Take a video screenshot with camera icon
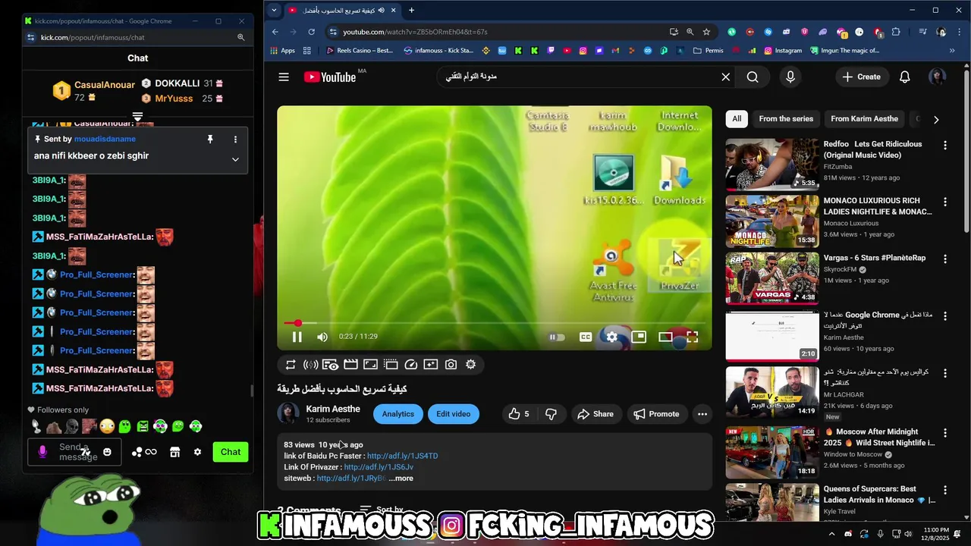Screen dimensions: 971x546 pos(451,365)
